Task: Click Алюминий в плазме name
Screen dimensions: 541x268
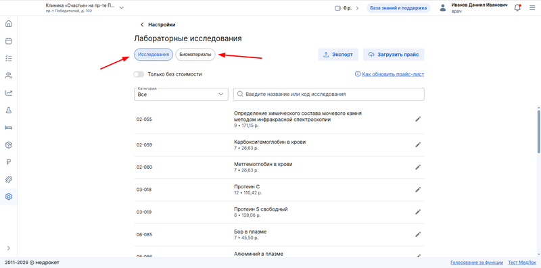Action: coord(258,254)
